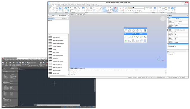Click the Save icon in BricsCAD ribbon
This screenshot has height=109, width=190.
tap(60, 8)
